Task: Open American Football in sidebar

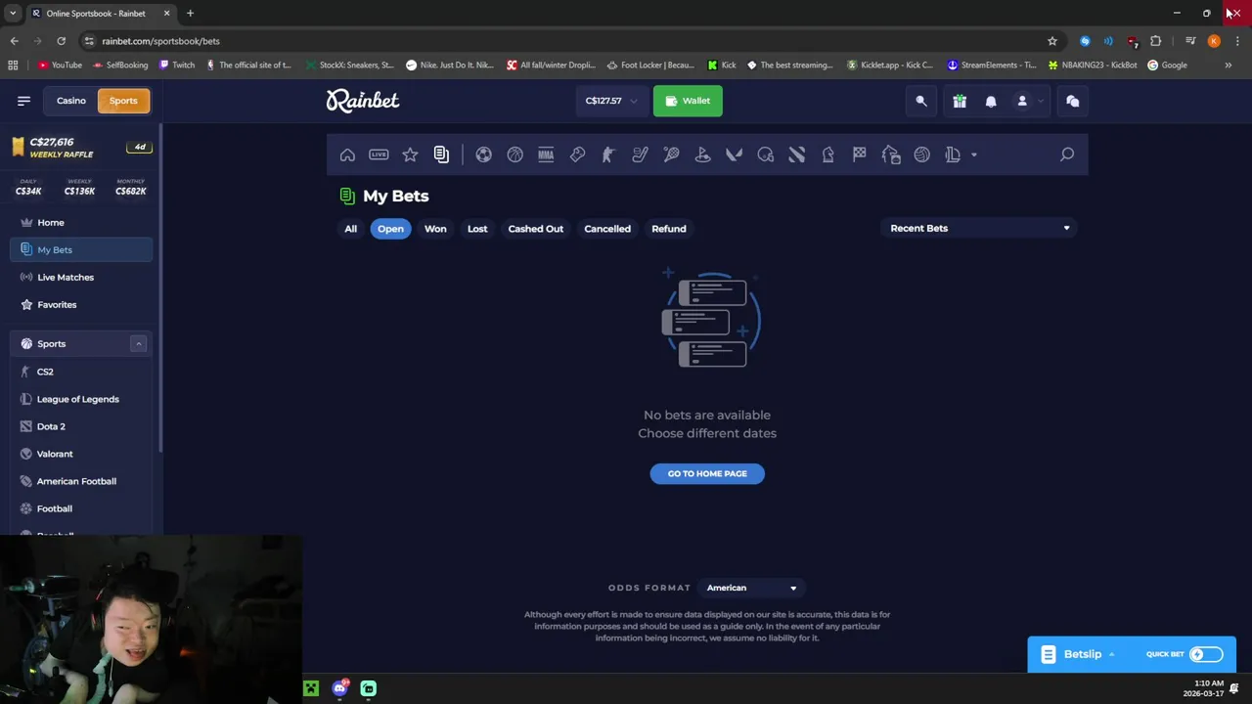Action: (x=81, y=481)
